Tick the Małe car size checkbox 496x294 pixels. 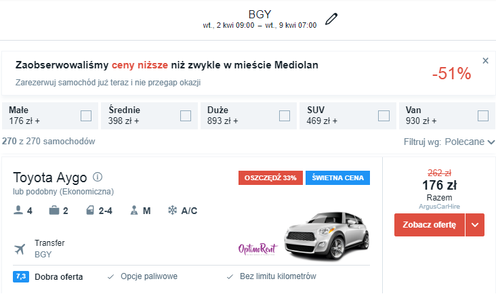click(x=86, y=116)
